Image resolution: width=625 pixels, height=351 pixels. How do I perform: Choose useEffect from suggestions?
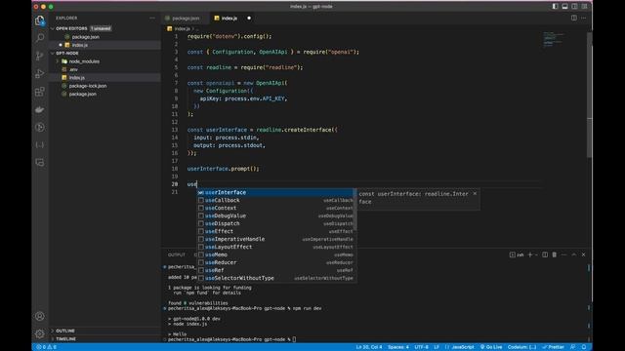point(275,231)
